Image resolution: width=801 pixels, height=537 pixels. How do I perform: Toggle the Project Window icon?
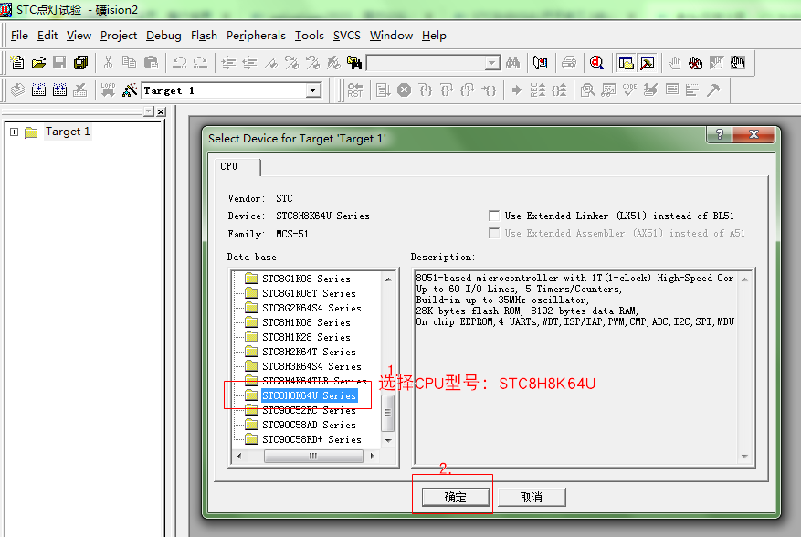[x=626, y=63]
